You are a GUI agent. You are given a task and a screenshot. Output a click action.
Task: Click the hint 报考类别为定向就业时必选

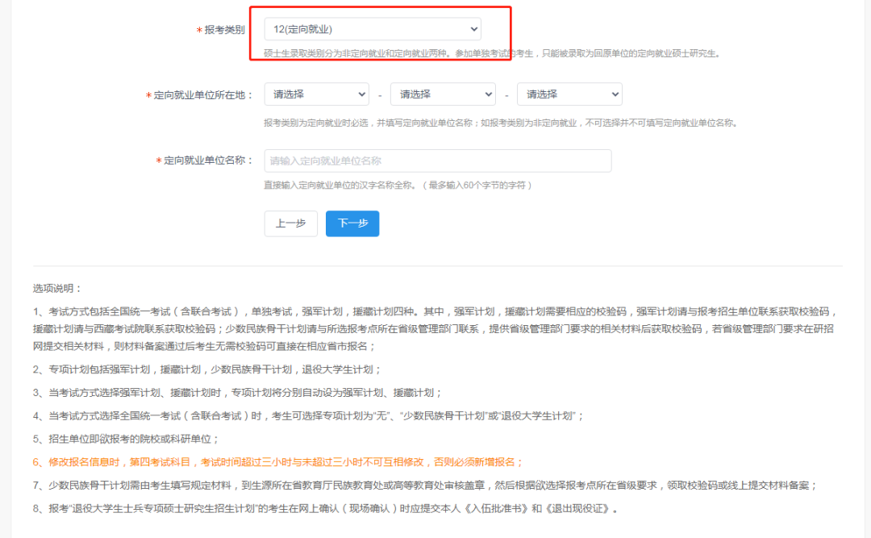[x=501, y=123]
